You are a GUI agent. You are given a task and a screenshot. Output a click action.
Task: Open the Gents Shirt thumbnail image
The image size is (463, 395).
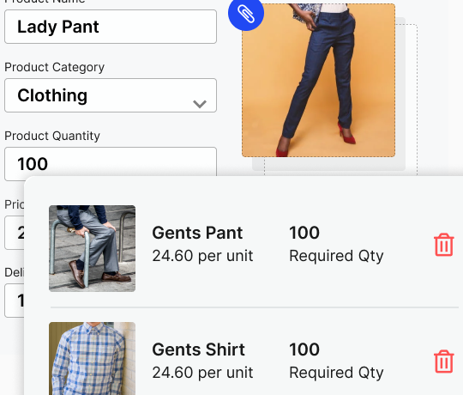tap(92, 358)
